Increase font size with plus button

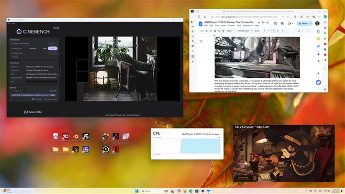(x=278, y=31)
